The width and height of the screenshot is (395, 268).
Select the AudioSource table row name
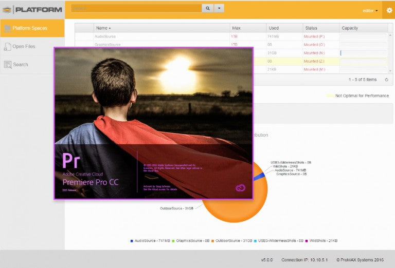(105, 36)
